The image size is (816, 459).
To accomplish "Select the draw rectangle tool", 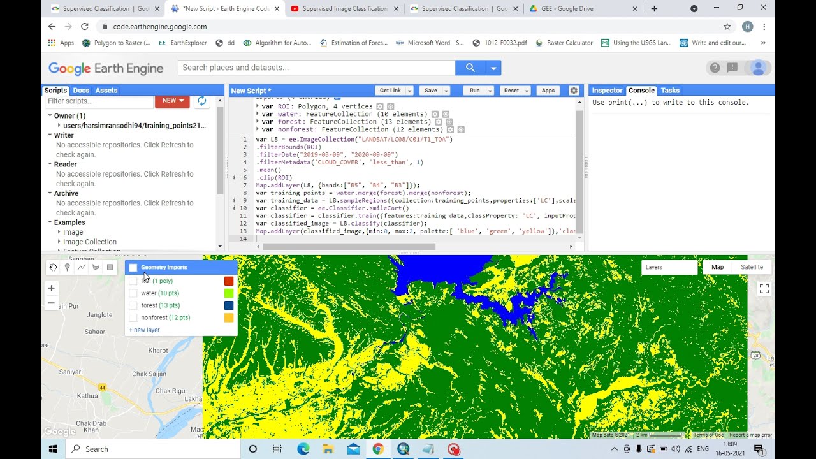I will (110, 268).
